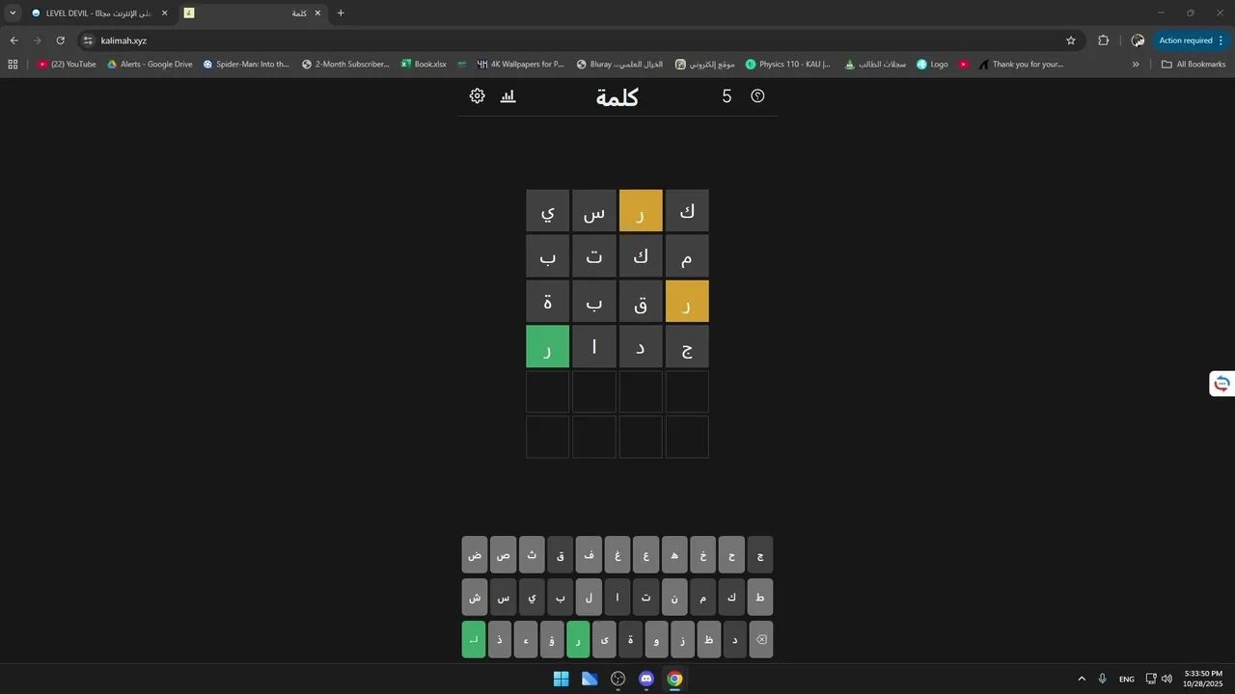The height and width of the screenshot is (694, 1235).
Task: Bookmark this page with star icon
Action: coord(1071,40)
